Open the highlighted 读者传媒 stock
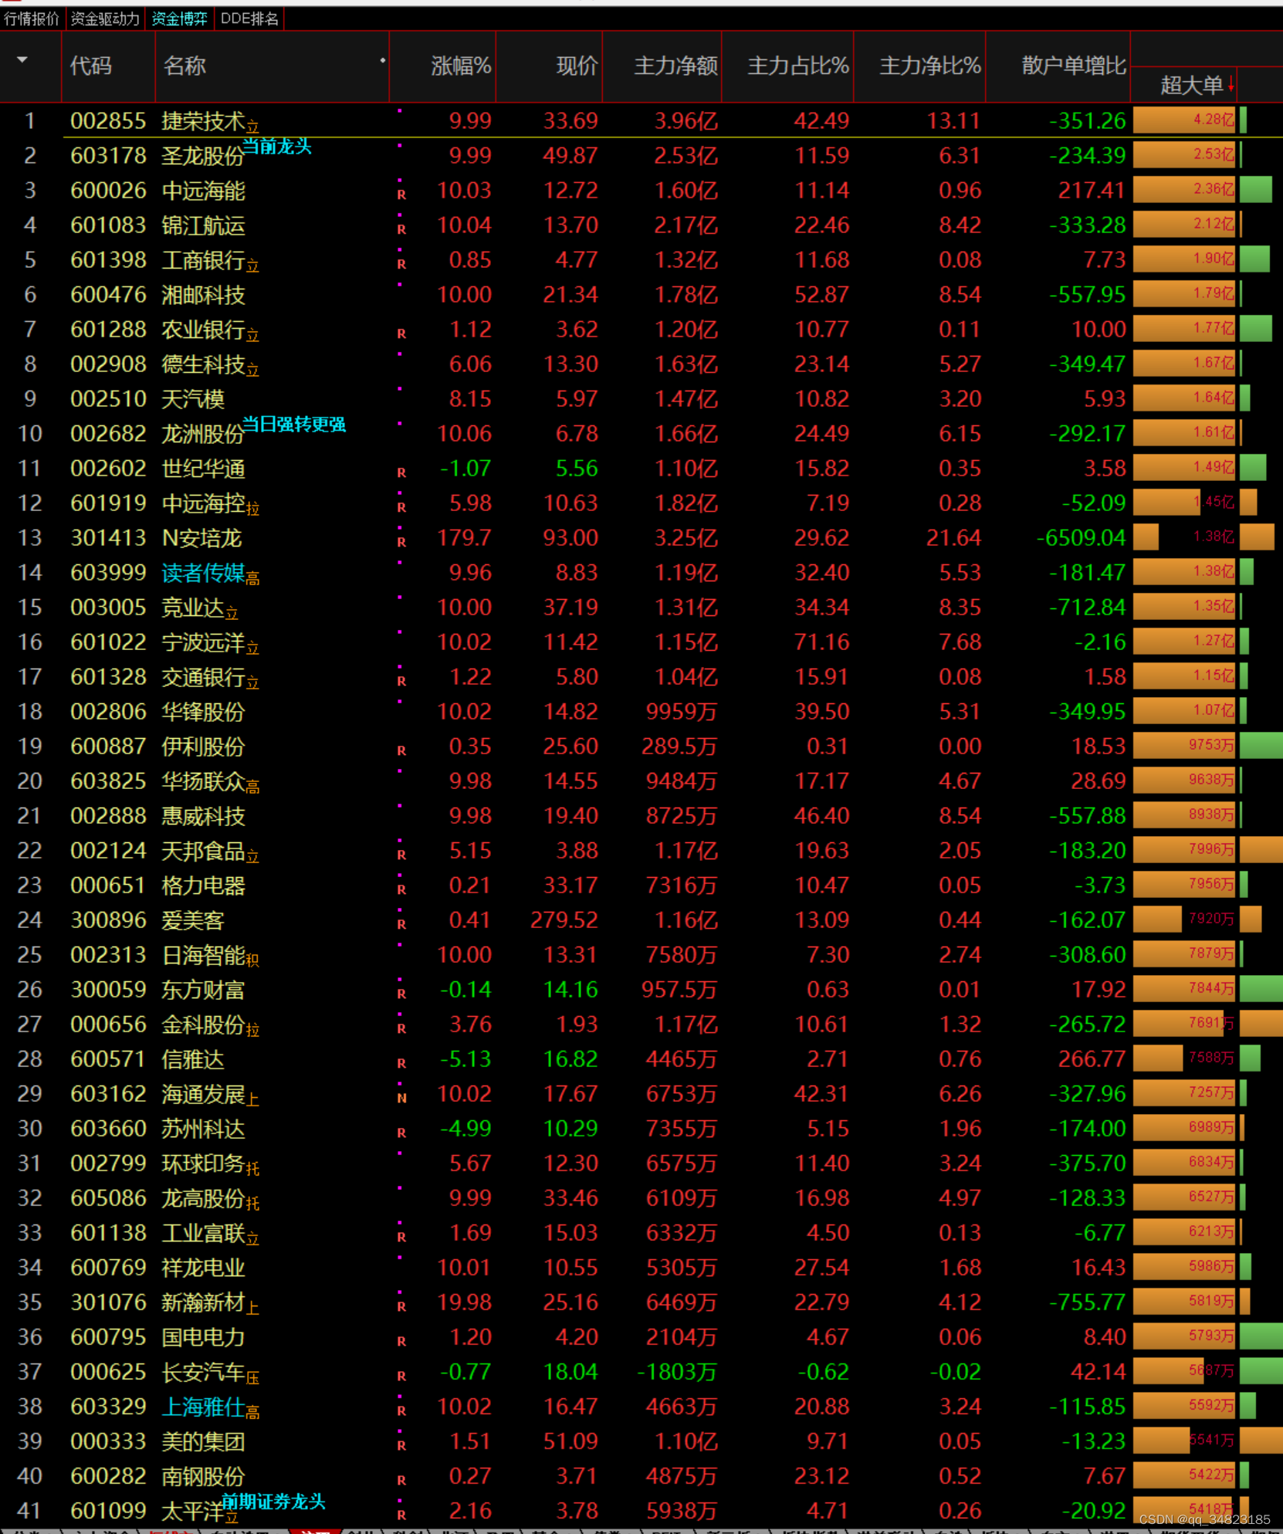 point(203,573)
